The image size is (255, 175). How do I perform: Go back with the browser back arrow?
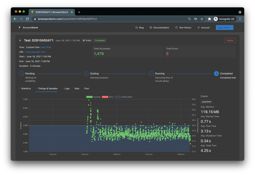[15, 19]
